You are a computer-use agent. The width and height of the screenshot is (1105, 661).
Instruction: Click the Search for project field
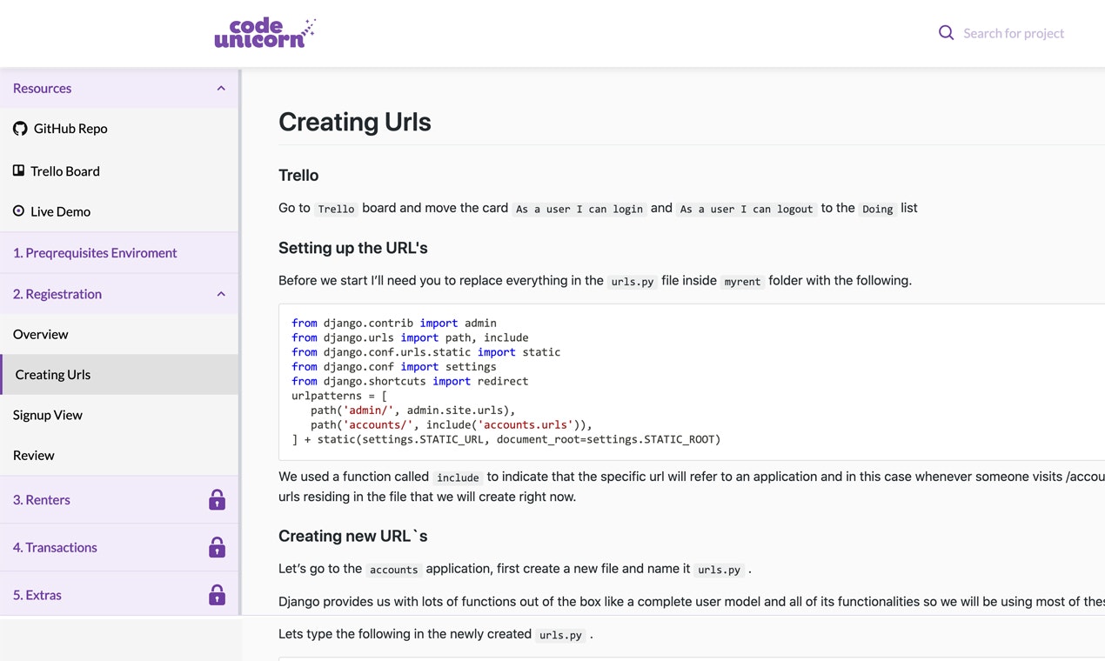click(x=1014, y=32)
